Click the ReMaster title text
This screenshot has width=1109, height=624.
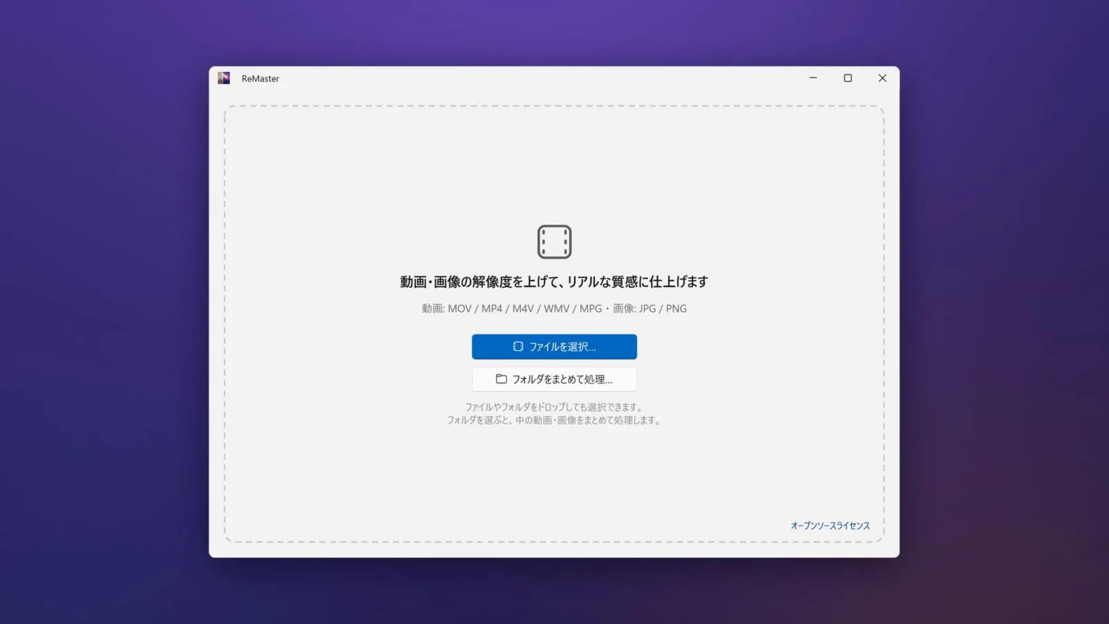point(261,78)
